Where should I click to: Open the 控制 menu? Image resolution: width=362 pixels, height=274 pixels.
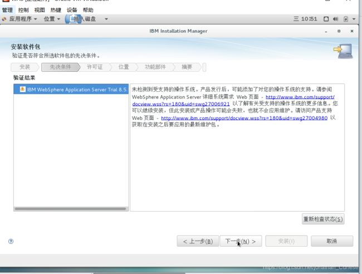23,10
